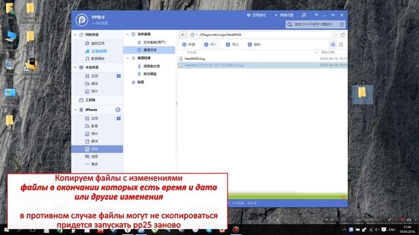
Task: Go back with the left arrow button
Action: pos(183,35)
